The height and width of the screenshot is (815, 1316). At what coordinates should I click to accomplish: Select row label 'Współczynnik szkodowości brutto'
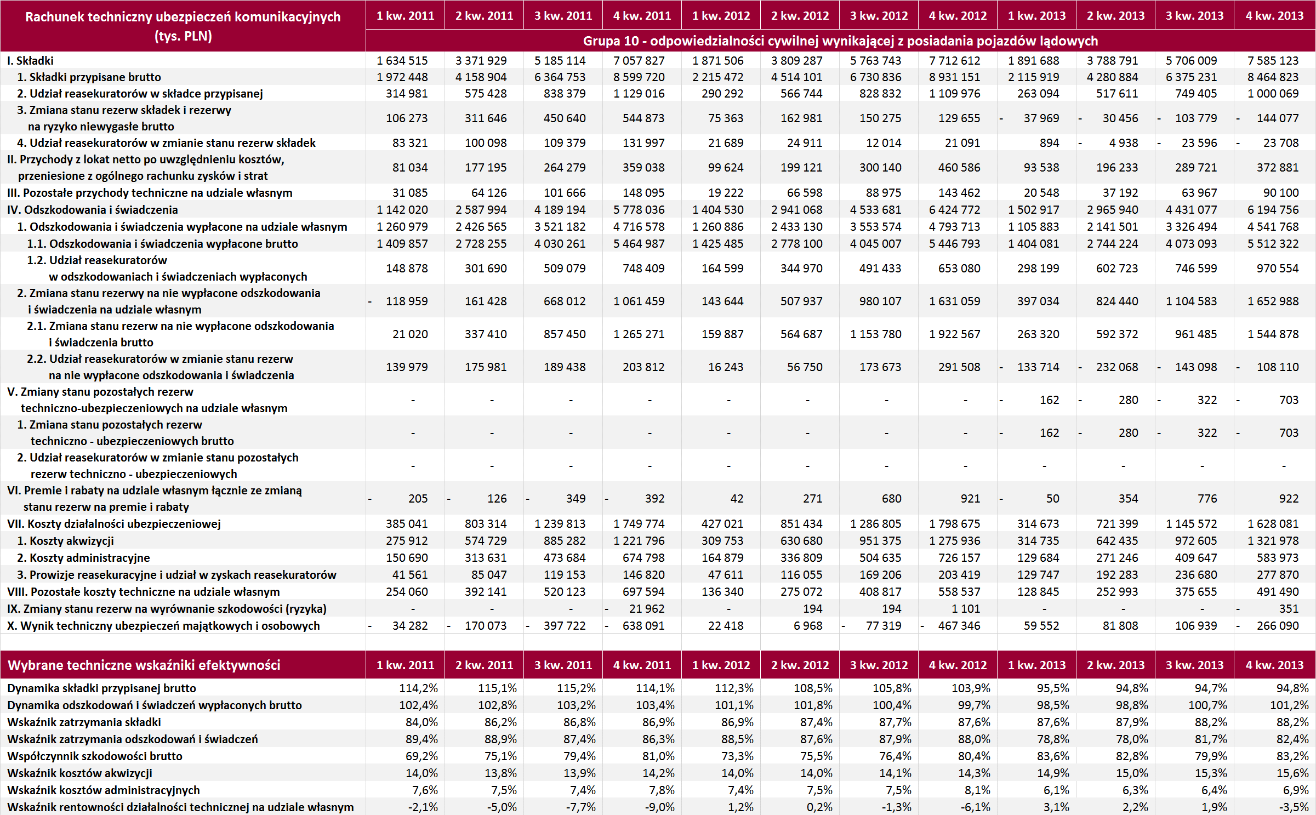point(95,756)
